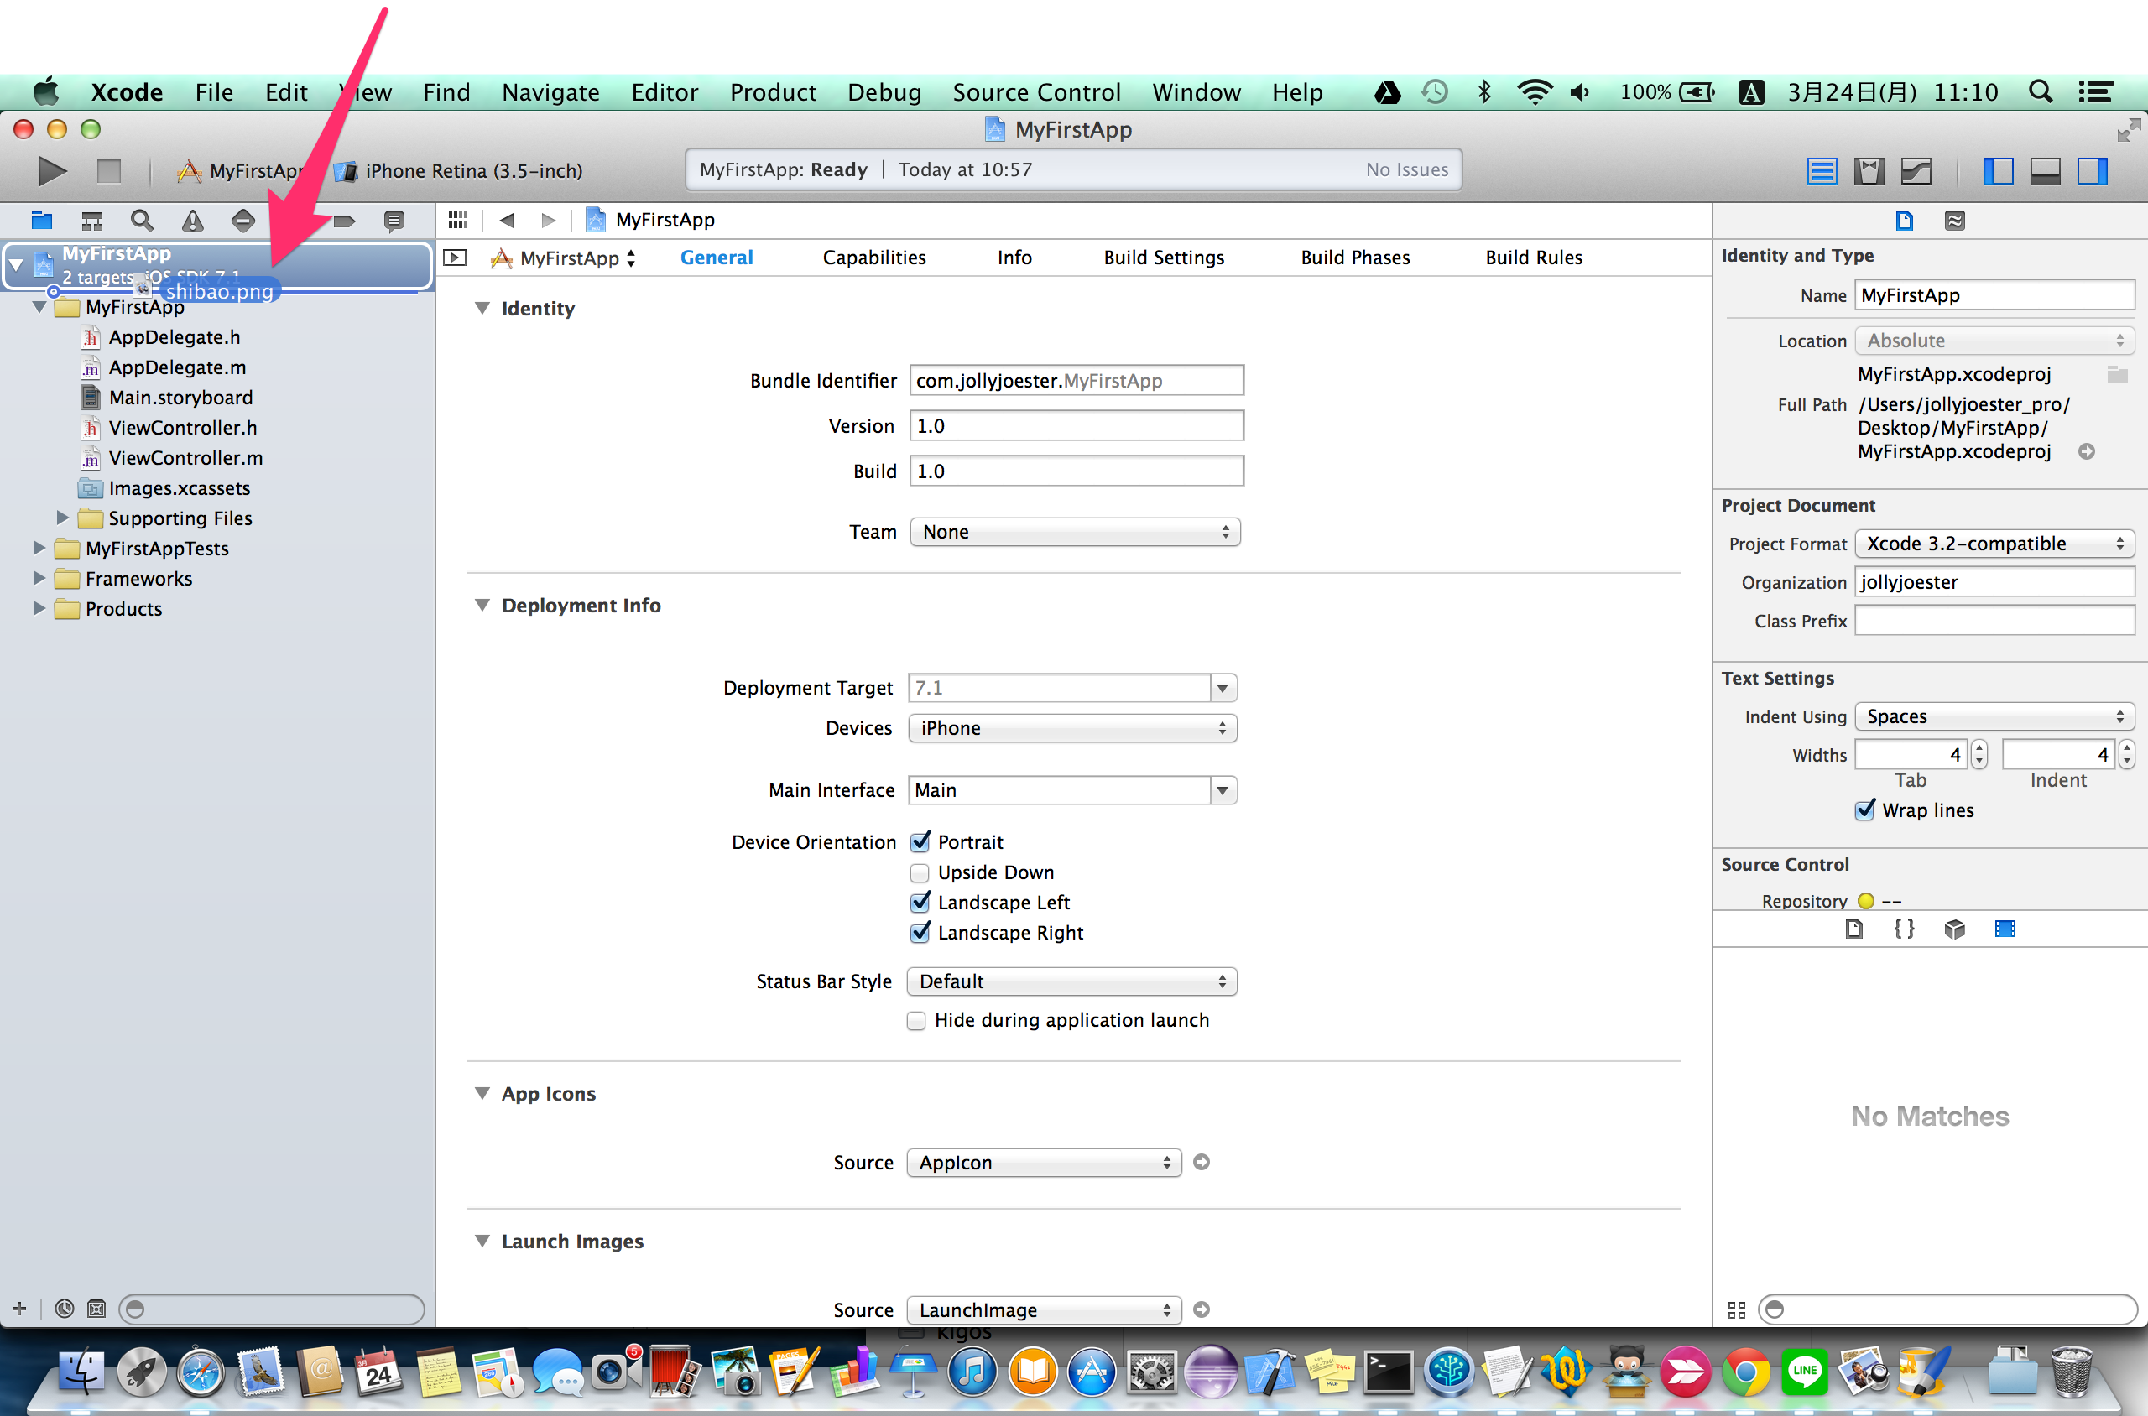Open Quick Help inspector icon

[x=1954, y=221]
